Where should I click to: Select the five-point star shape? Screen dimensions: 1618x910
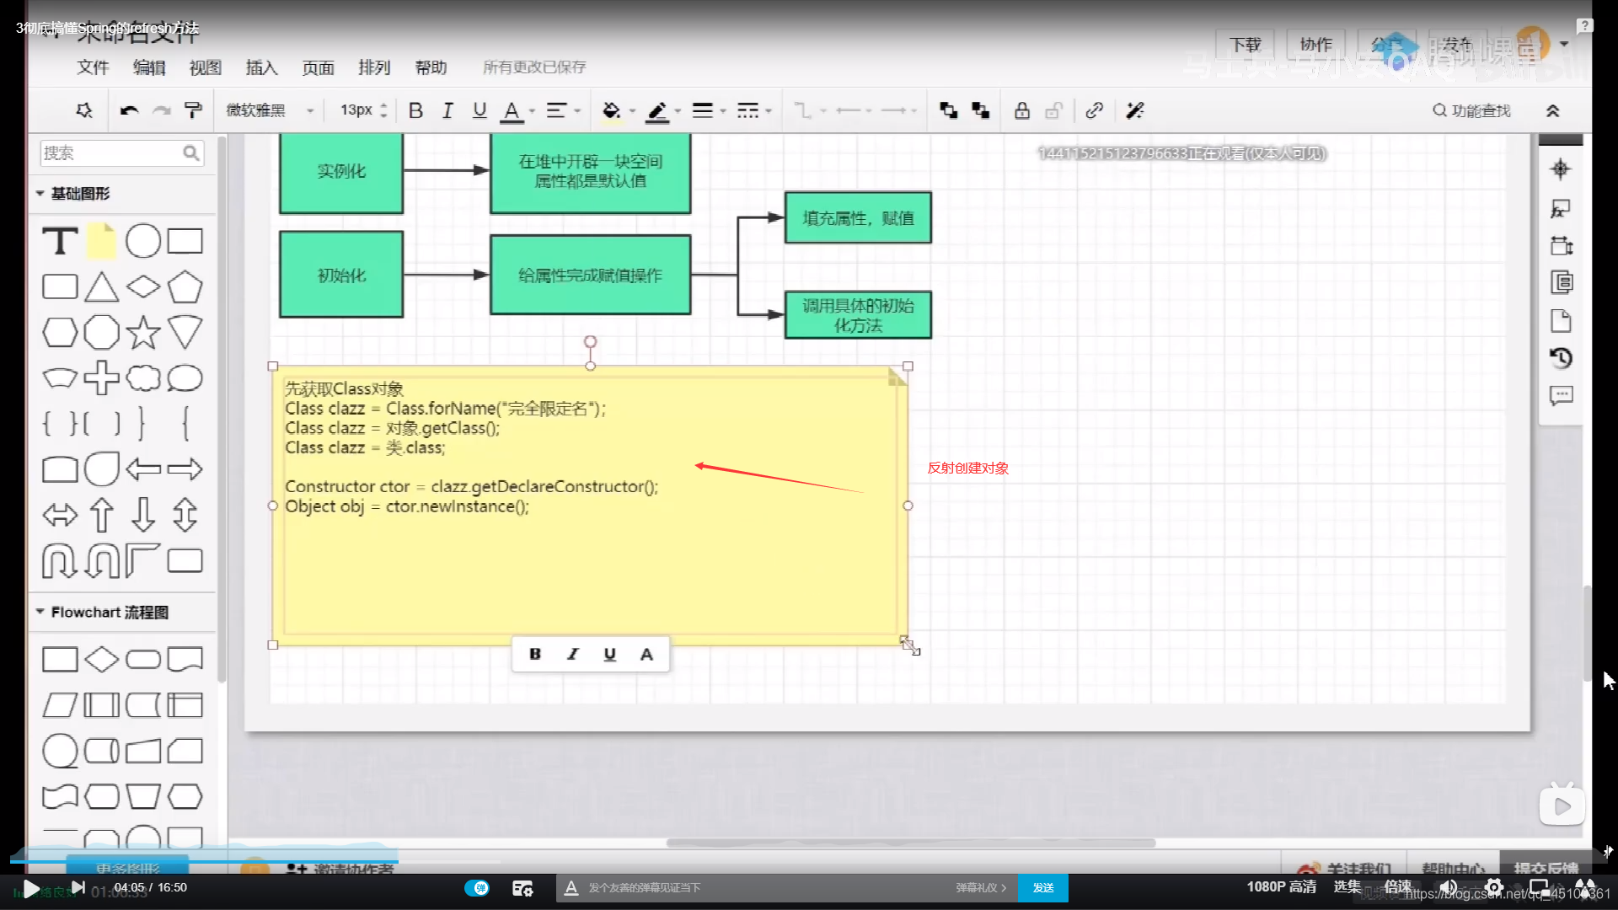143,332
